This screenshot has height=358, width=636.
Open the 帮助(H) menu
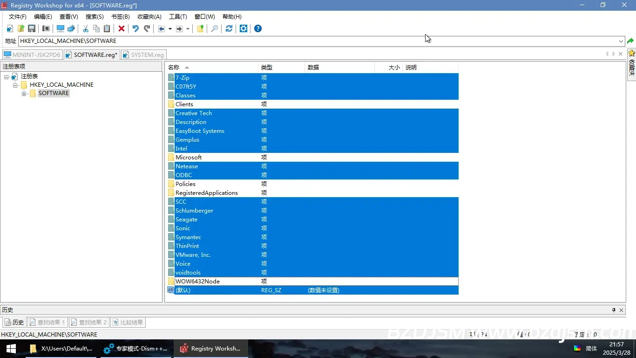232,17
